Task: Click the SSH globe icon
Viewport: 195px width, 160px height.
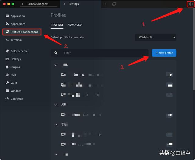Action: tap(7, 75)
